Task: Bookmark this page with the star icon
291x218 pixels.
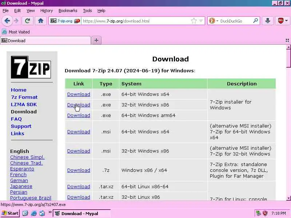Action: 194,21
